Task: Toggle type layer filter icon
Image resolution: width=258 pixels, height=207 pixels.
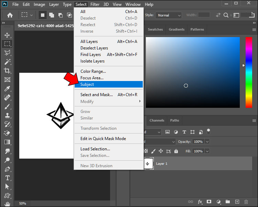Action: click(x=184, y=132)
